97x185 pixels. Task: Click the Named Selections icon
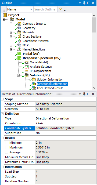pos(19,49)
